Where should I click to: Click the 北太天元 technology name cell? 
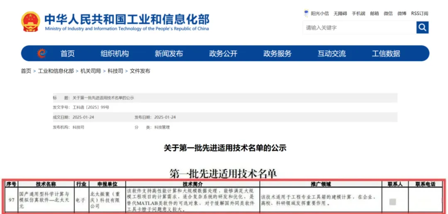[46, 200]
